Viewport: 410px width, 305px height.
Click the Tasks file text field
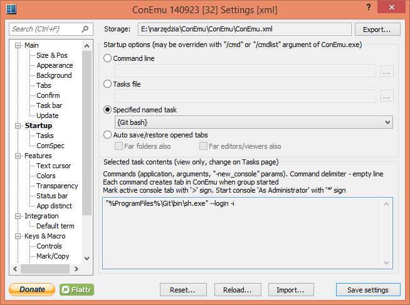pyautogui.click(x=245, y=96)
